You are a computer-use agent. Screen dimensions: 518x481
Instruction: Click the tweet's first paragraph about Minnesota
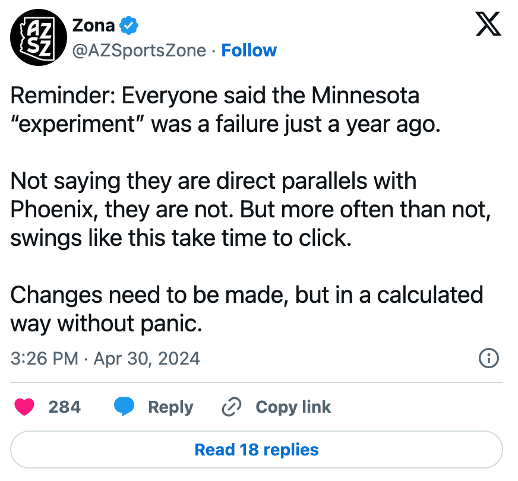(x=225, y=110)
